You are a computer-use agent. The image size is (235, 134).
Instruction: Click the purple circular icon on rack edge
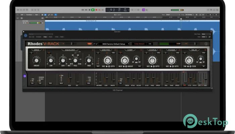pos(25,76)
